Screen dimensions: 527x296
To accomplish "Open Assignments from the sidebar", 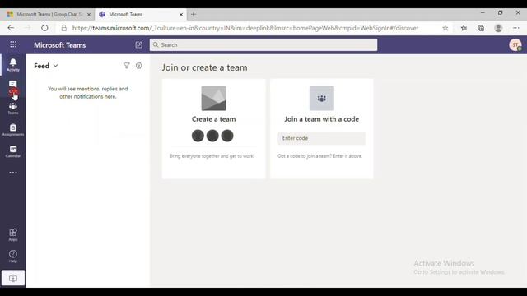I will (x=13, y=130).
